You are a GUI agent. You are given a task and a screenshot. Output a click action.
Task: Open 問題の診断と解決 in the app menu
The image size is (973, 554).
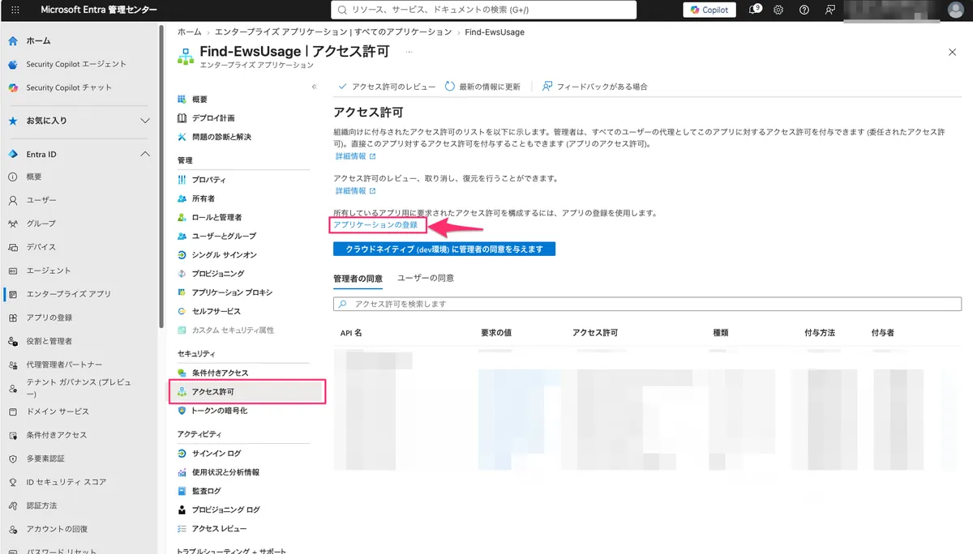pyautogui.click(x=221, y=137)
